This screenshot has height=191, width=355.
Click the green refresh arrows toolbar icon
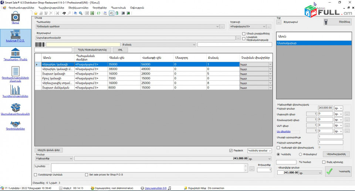[98, 13]
